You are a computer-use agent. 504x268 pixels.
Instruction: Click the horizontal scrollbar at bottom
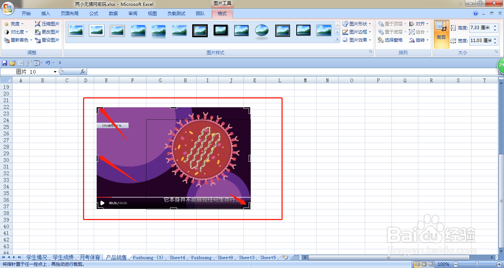(389, 257)
